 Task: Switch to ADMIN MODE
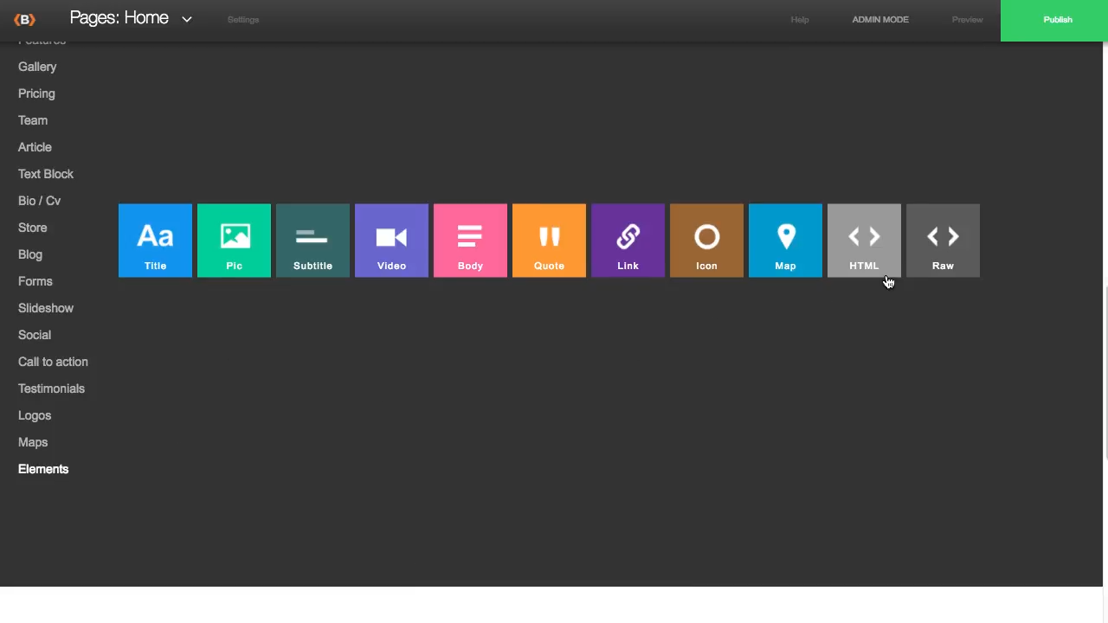tap(879, 19)
